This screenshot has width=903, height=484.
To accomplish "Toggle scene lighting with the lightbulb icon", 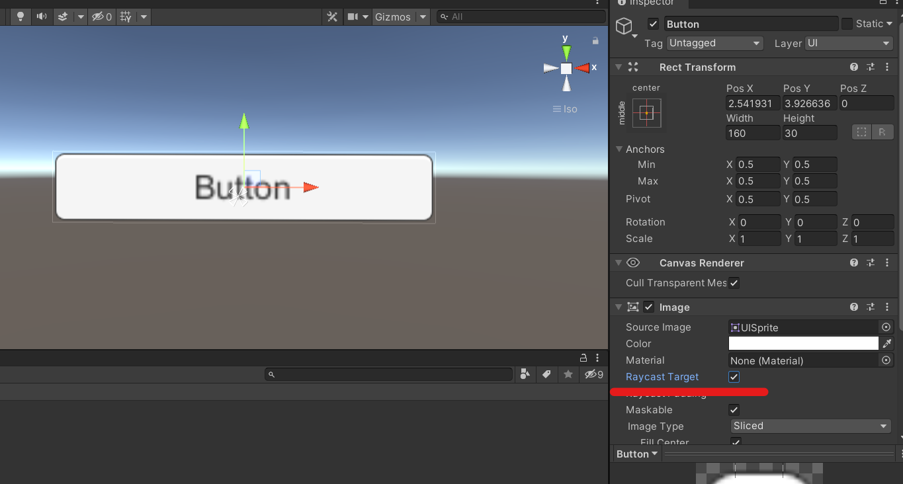I will coord(21,17).
